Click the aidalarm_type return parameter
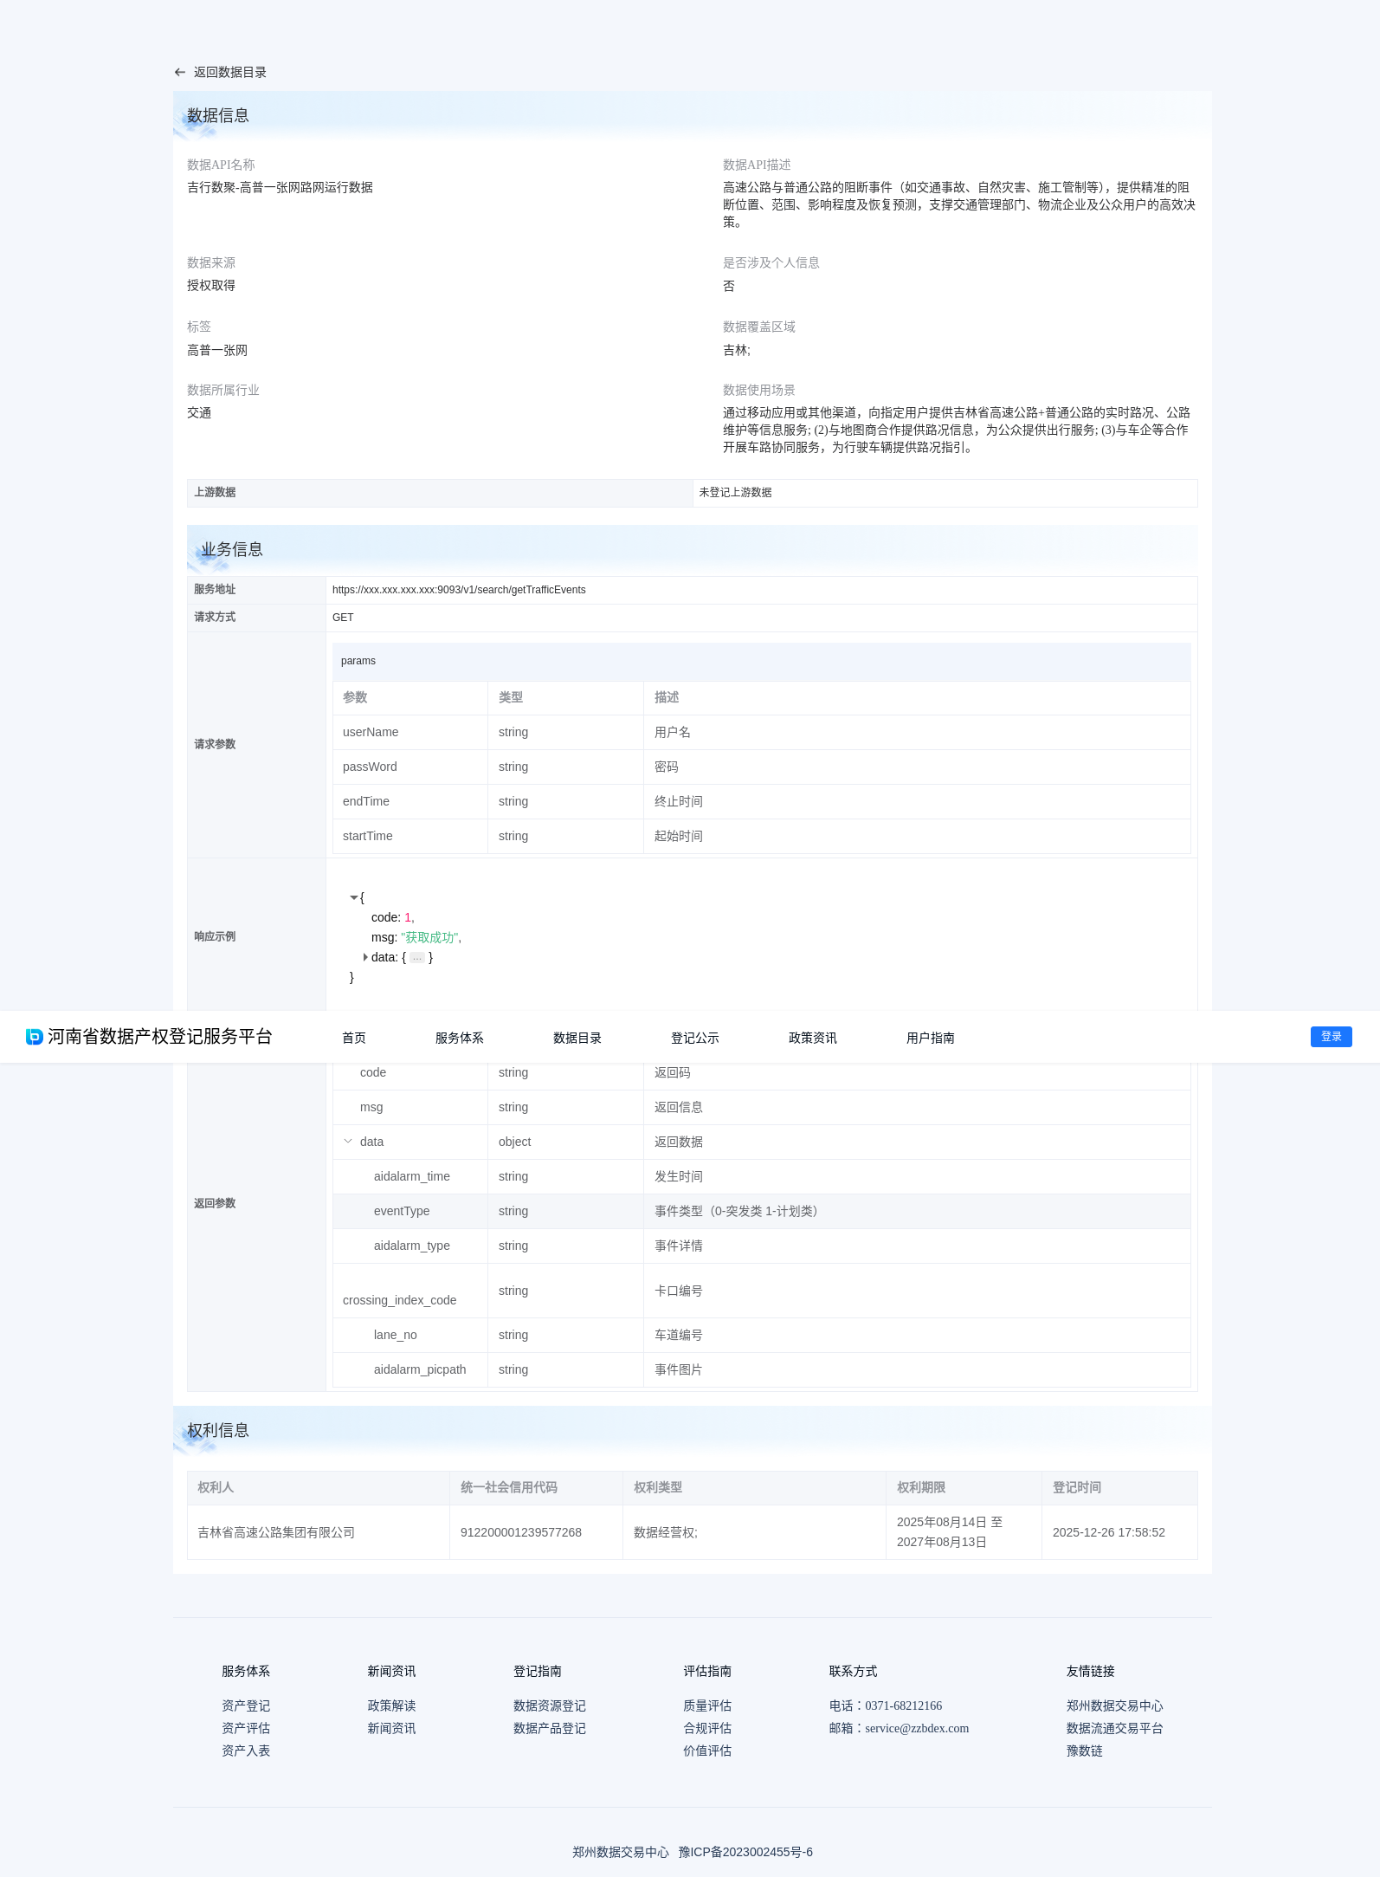Viewport: 1380px width, 1877px height. [x=412, y=1246]
